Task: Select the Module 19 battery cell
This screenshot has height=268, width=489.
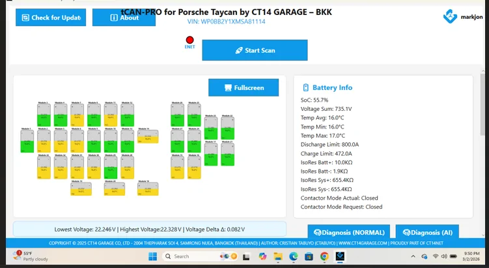Action: tap(81, 189)
